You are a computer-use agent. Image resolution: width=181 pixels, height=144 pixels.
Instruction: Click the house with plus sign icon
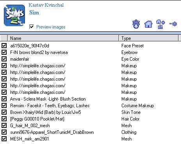coord(160,24)
